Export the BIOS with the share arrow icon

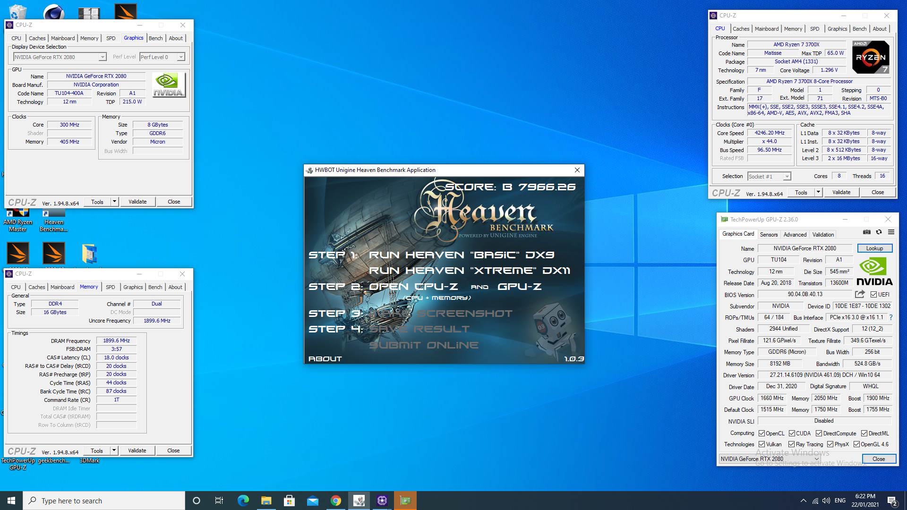[x=860, y=294]
